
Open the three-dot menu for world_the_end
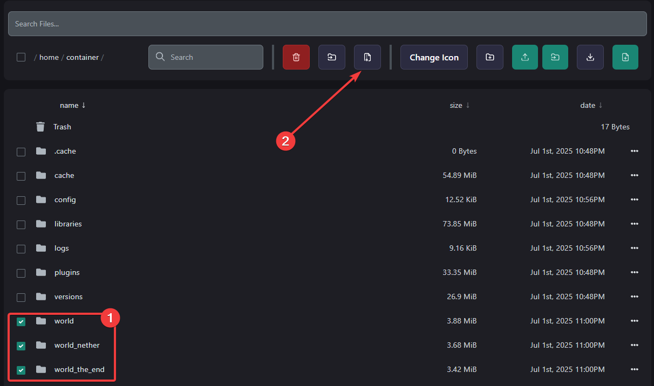click(x=635, y=370)
